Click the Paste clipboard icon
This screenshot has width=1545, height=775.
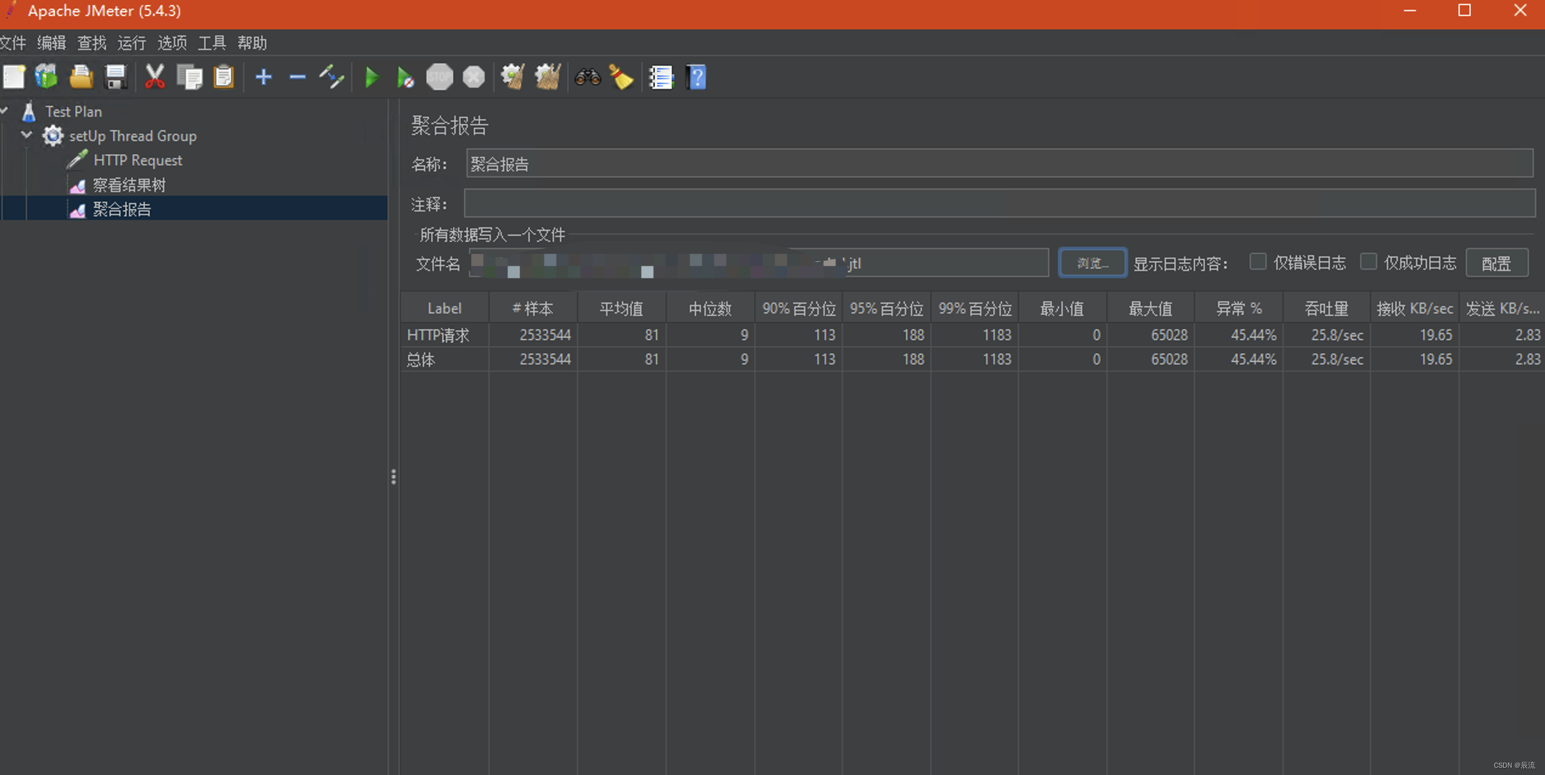coord(223,77)
